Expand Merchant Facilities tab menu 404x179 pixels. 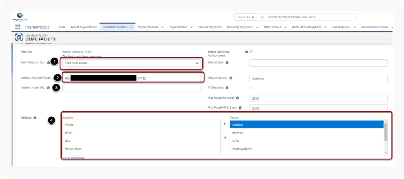pyautogui.click(x=131, y=27)
